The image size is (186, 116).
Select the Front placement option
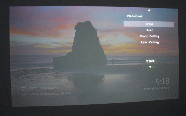click(x=149, y=24)
